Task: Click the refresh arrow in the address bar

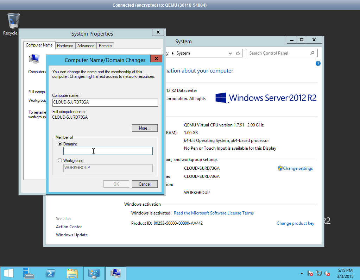Action: [x=238, y=53]
